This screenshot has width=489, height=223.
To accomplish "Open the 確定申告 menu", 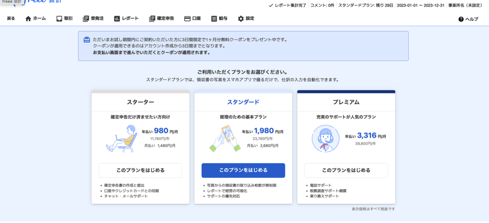I will pos(162,19).
